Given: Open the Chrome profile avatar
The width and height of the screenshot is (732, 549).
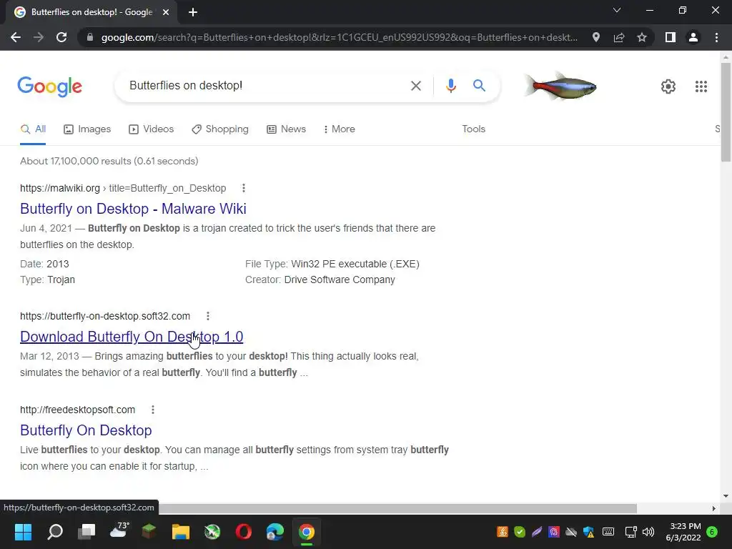Looking at the screenshot, I should coord(693,37).
